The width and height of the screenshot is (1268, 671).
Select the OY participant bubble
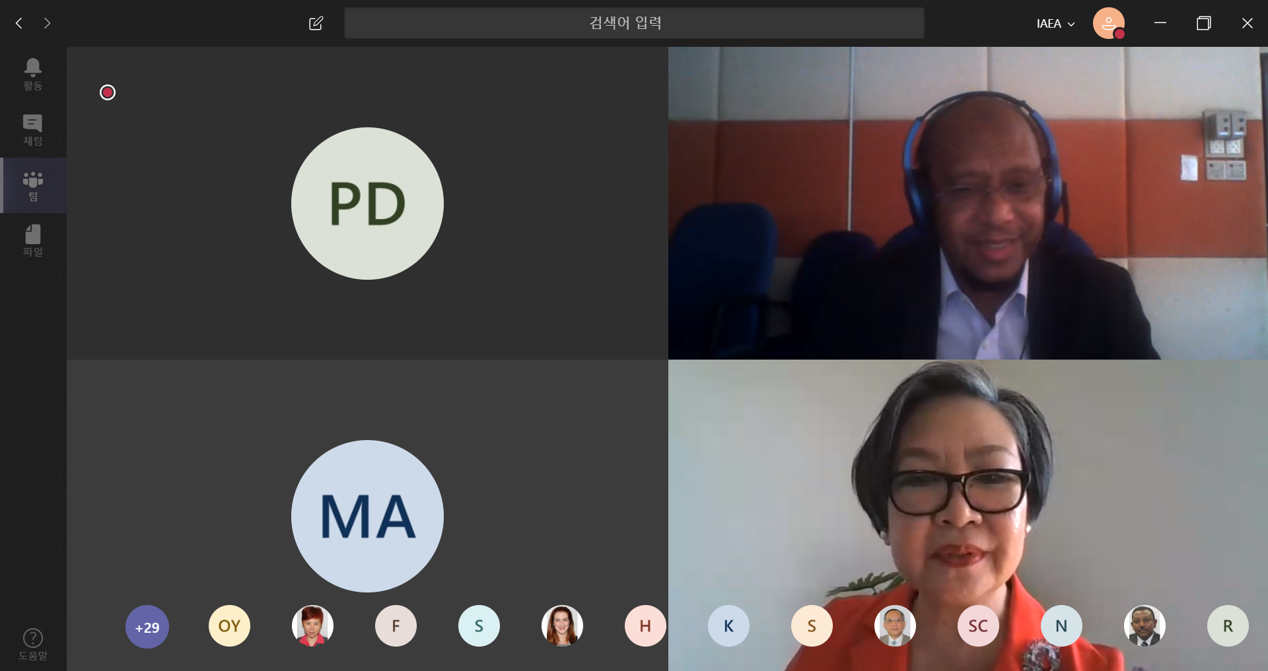(229, 625)
